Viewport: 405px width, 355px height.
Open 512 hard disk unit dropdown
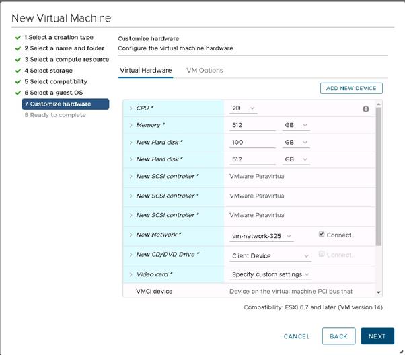[x=296, y=159]
